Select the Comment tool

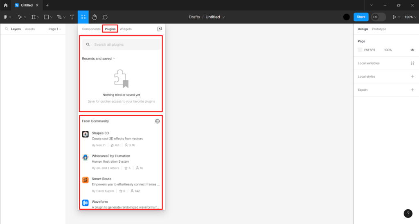click(105, 17)
